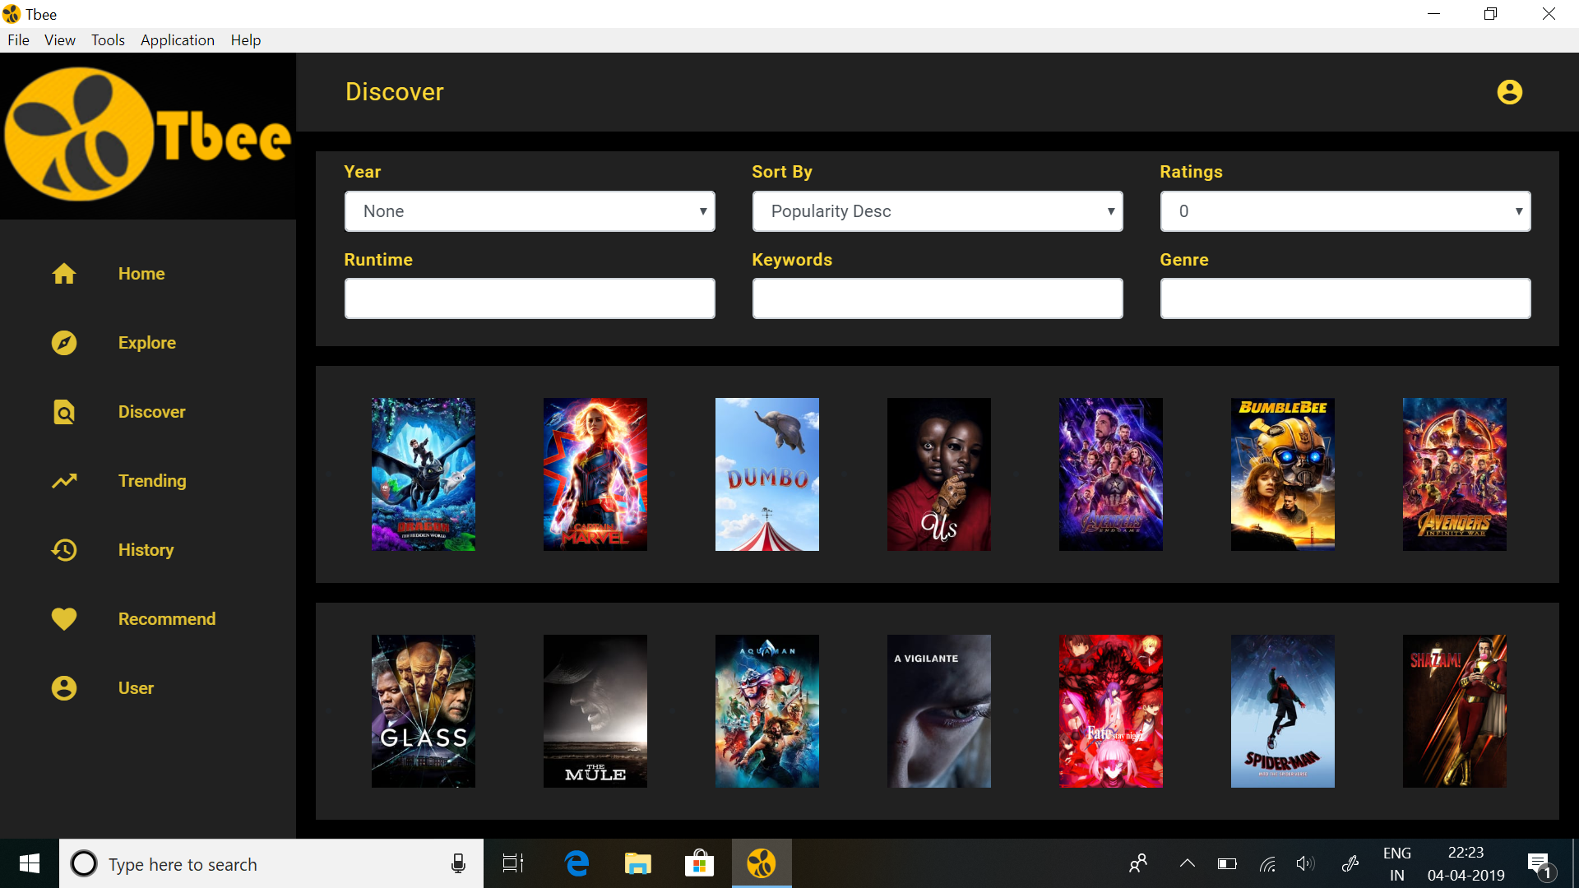This screenshot has height=888, width=1579.
Task: Click the Explore compass icon
Action: 64,343
